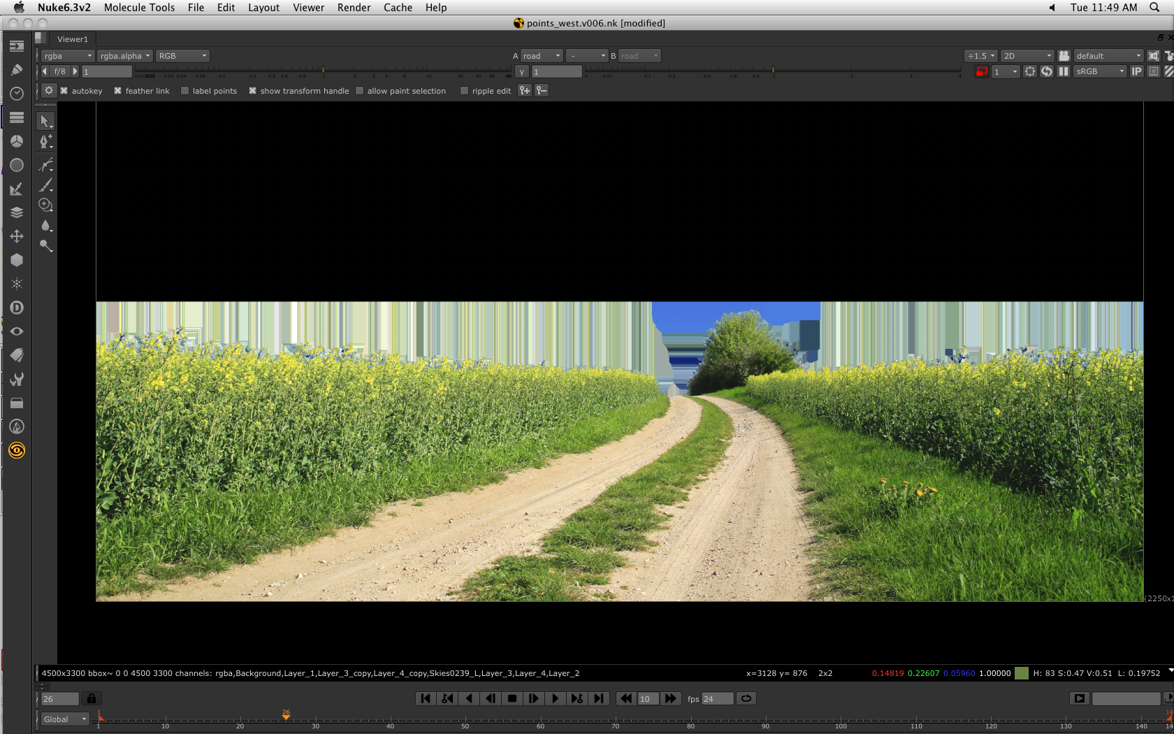Switch to the Viewer1 tab
The height and width of the screenshot is (734, 1174).
tap(73, 39)
